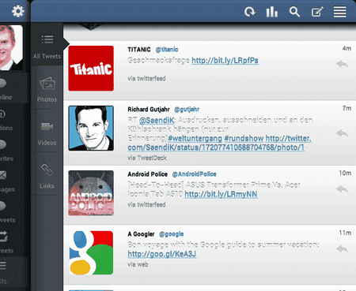356x291 pixels.
Task: Reply to the A Googler tweet
Action: pos(342,248)
